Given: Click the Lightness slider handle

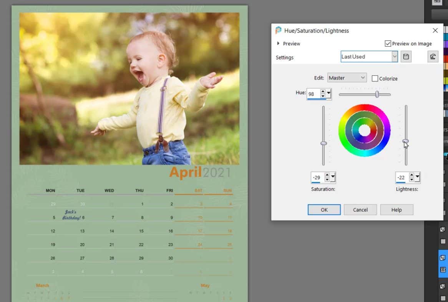Looking at the screenshot, I should [x=406, y=140].
